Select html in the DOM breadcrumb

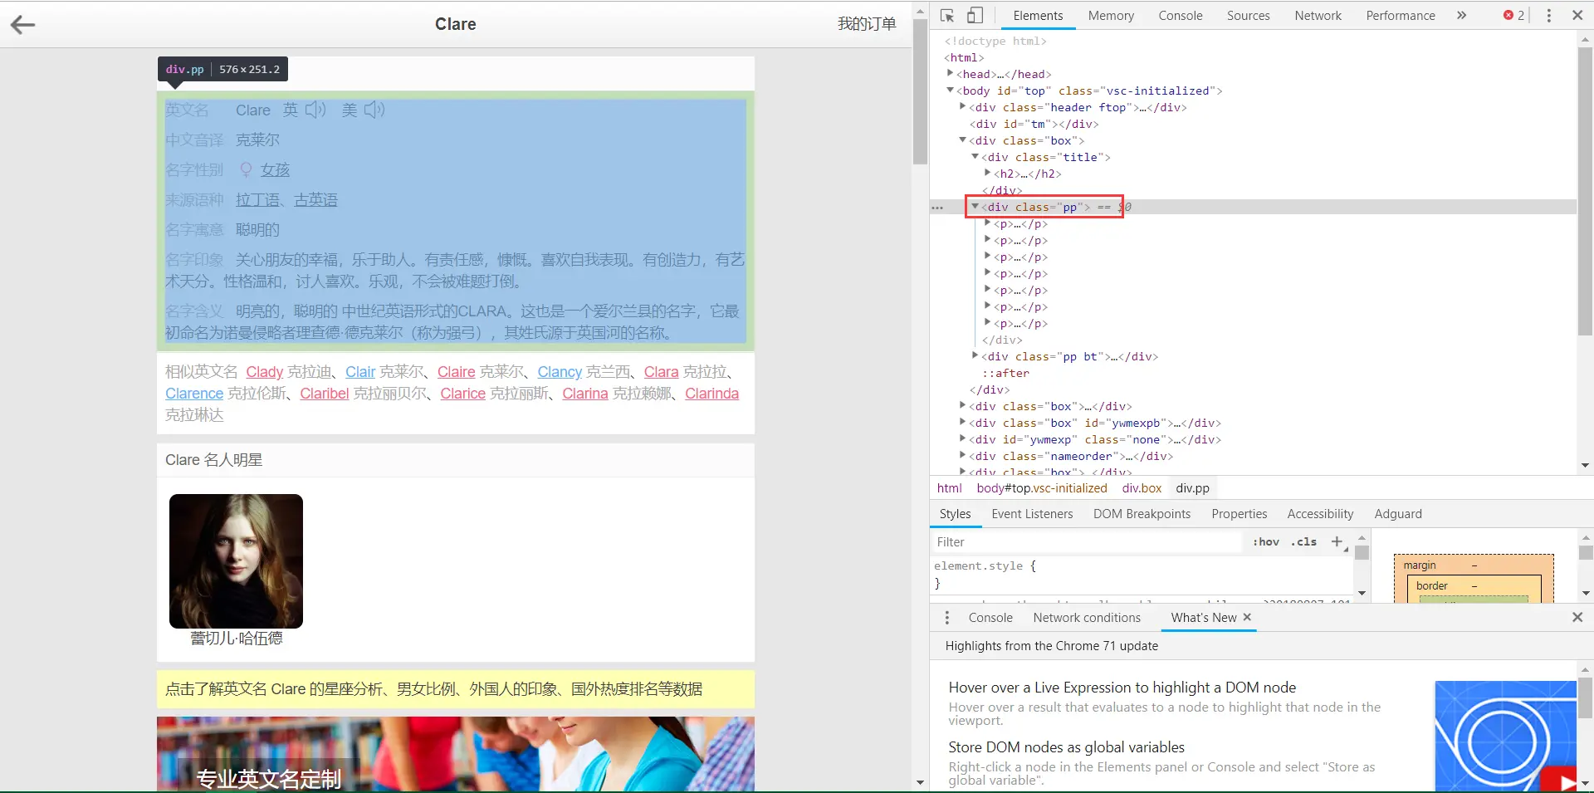[949, 488]
